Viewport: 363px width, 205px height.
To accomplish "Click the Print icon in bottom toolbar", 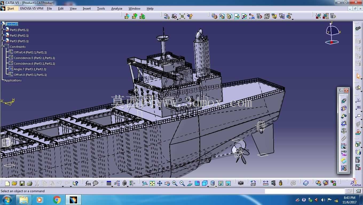I will [30, 183].
